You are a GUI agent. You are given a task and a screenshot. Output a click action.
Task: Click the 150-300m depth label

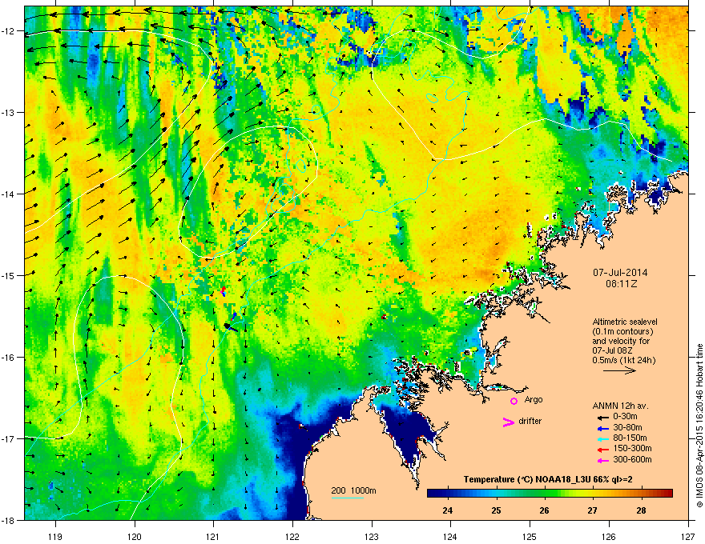[x=632, y=448]
